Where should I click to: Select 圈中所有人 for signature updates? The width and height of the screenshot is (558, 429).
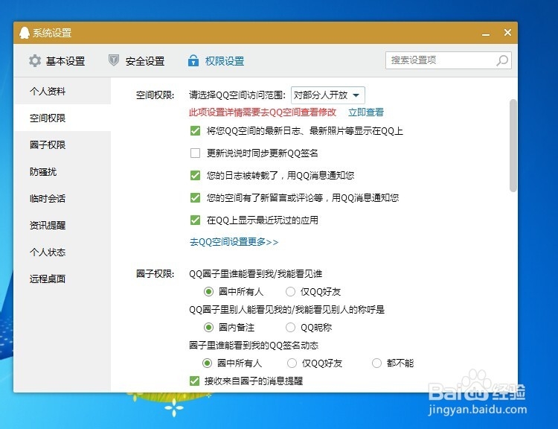click(207, 363)
